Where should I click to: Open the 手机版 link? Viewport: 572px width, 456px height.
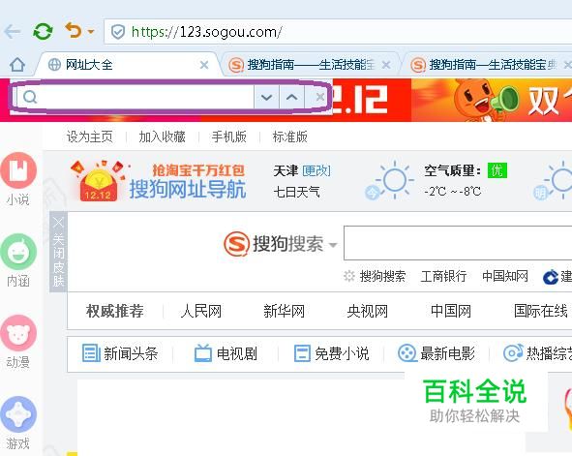[229, 137]
